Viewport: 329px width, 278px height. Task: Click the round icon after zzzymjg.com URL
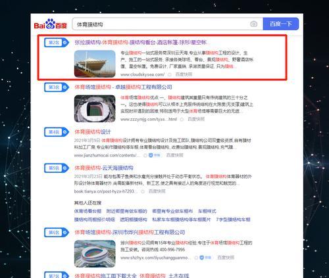click(182, 120)
